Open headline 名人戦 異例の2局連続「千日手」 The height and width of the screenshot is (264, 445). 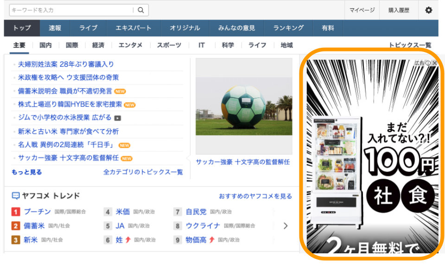[66, 145]
